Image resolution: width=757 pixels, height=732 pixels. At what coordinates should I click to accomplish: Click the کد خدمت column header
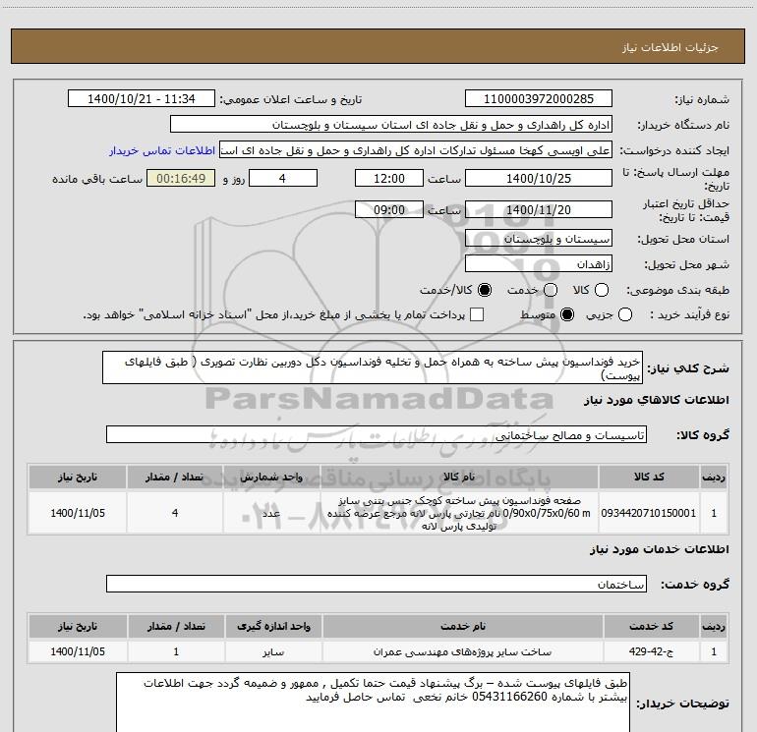(651, 626)
